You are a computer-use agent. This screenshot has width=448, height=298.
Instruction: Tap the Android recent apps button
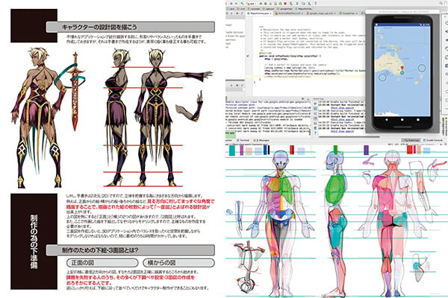[x=419, y=121]
